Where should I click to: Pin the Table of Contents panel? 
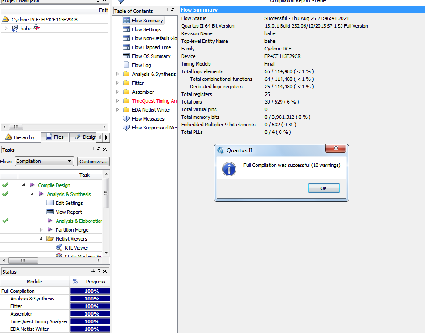coord(167,10)
